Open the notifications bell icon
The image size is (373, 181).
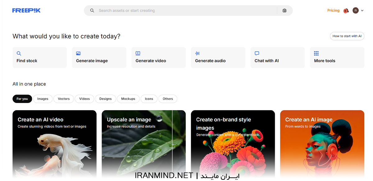pyautogui.click(x=346, y=11)
